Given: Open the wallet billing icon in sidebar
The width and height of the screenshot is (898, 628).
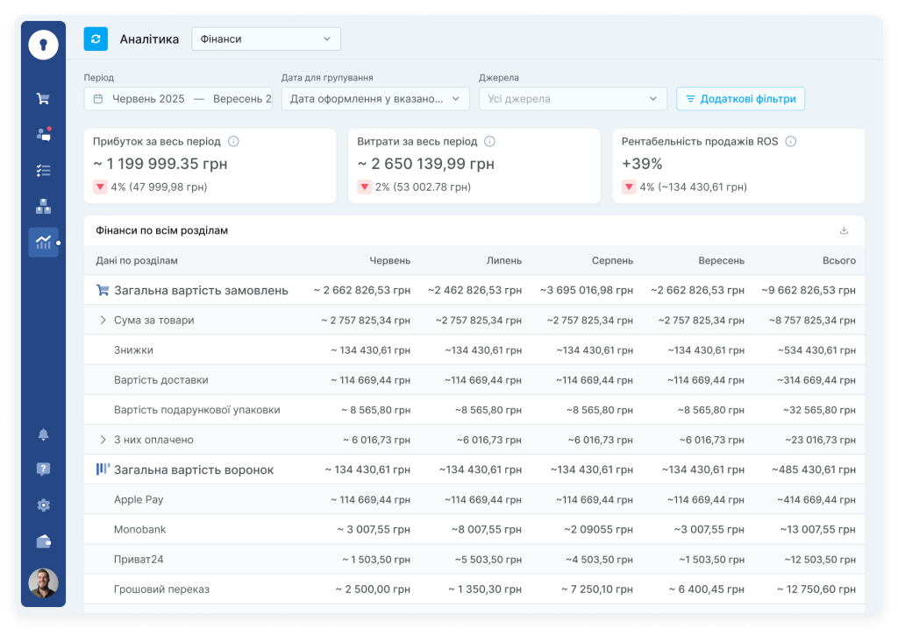Looking at the screenshot, I should click(x=43, y=541).
